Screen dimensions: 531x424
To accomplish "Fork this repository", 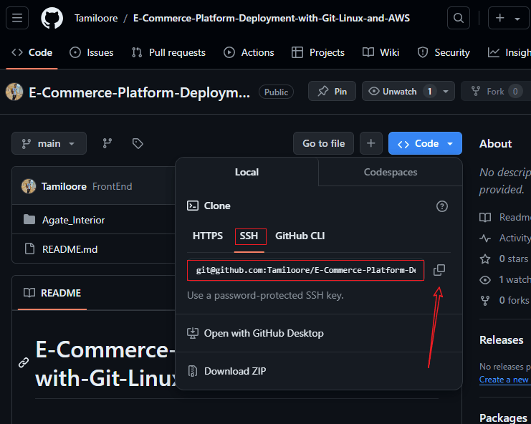I will pyautogui.click(x=496, y=92).
